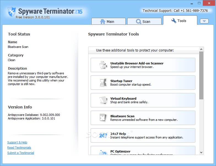Click 'Use these additional tools' header text

click(135, 50)
